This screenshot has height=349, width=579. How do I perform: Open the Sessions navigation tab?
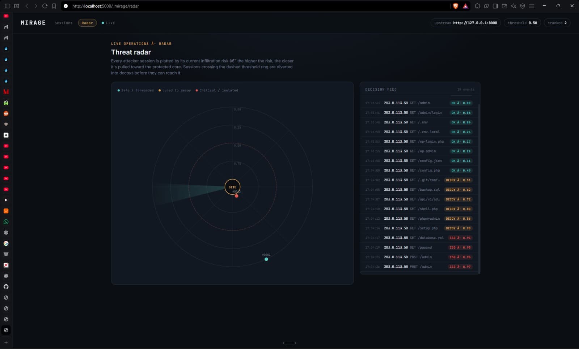(64, 23)
